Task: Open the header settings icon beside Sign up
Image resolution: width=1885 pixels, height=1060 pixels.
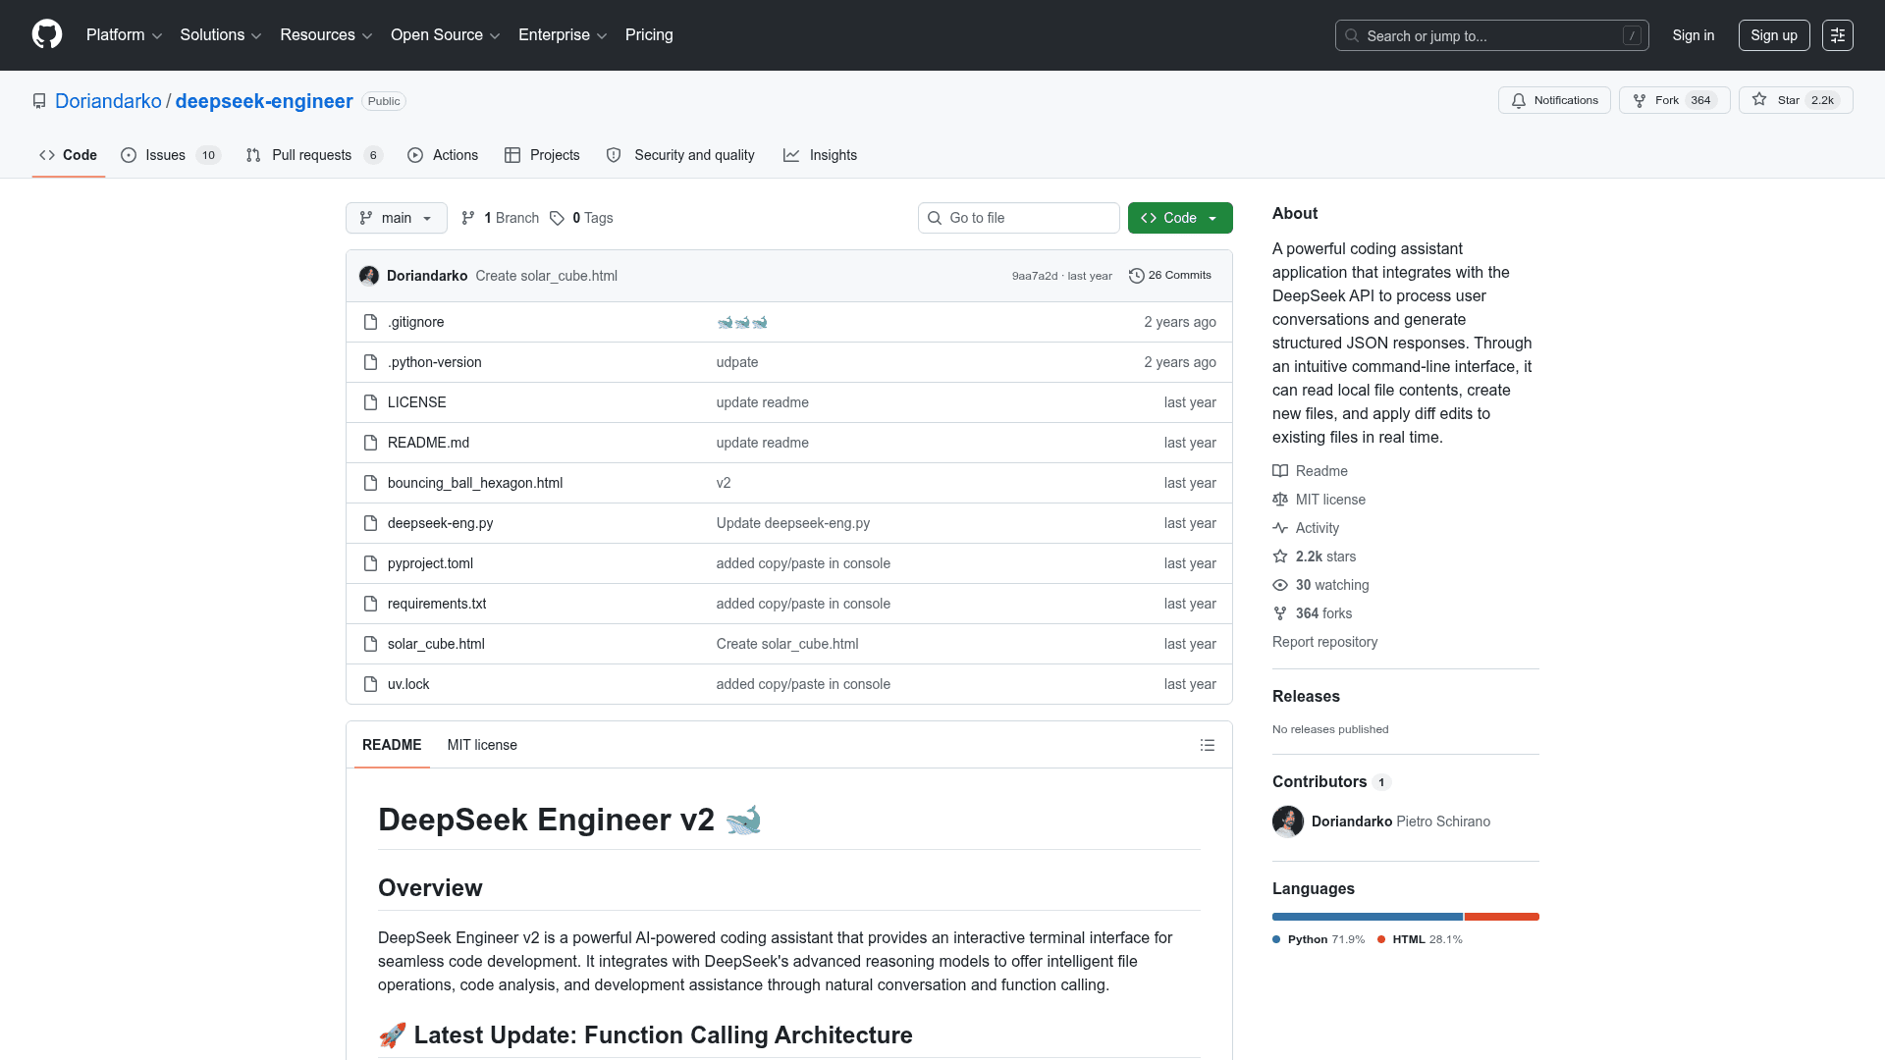Action: pos(1838,35)
